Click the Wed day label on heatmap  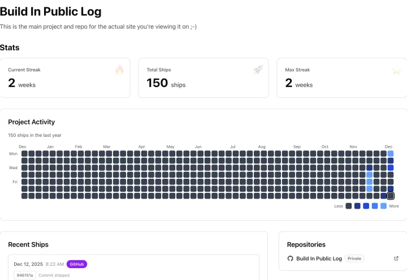click(13, 167)
